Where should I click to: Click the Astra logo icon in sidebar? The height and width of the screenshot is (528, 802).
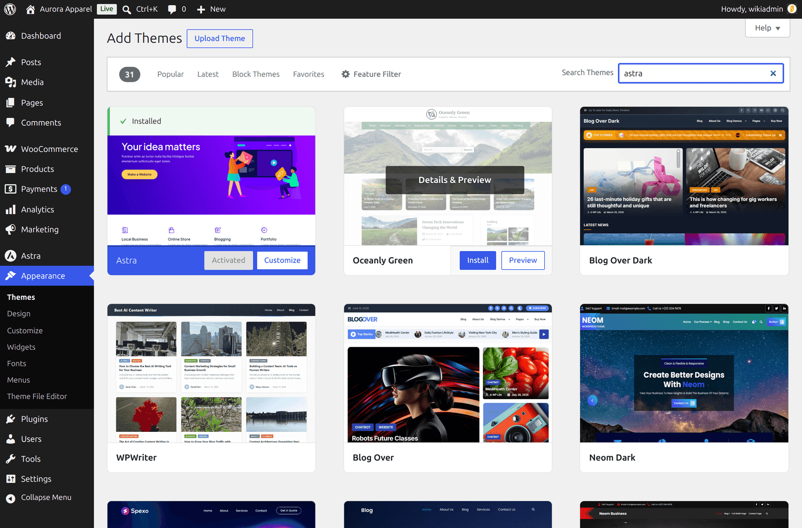point(11,256)
